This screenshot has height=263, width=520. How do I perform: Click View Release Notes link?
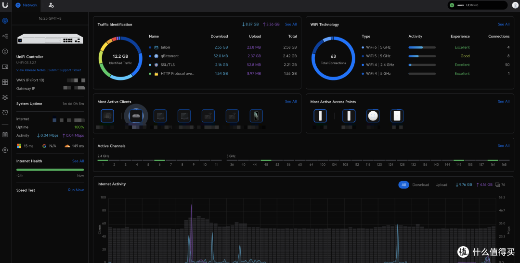31,70
